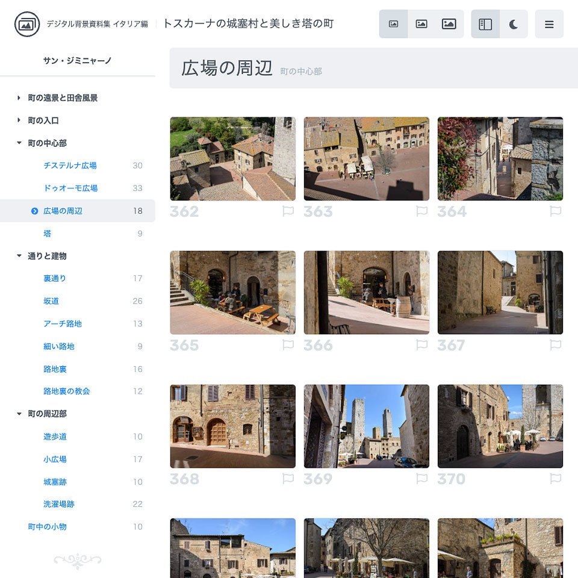This screenshot has width=578, height=578.
Task: Select small thumbnail size view
Action: pyautogui.click(x=393, y=24)
